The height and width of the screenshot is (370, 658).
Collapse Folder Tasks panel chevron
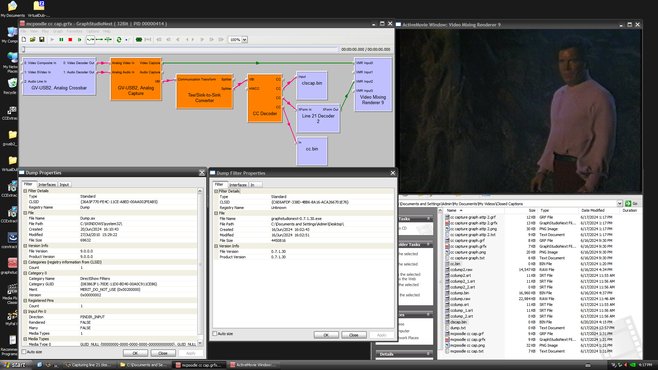click(428, 244)
